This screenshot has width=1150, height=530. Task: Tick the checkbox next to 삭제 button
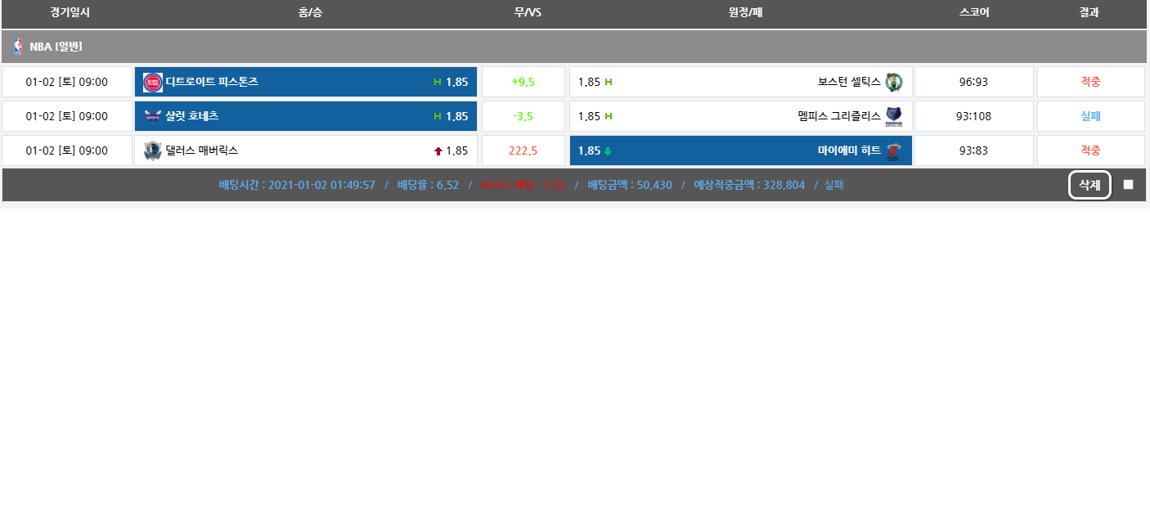pos(1128,185)
